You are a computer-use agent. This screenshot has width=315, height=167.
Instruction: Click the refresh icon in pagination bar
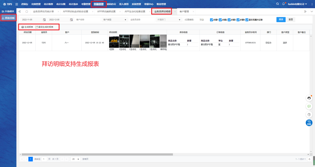pyautogui.click(x=309, y=159)
